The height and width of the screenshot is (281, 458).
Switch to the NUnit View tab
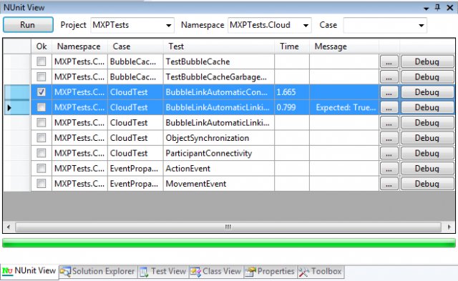click(29, 271)
